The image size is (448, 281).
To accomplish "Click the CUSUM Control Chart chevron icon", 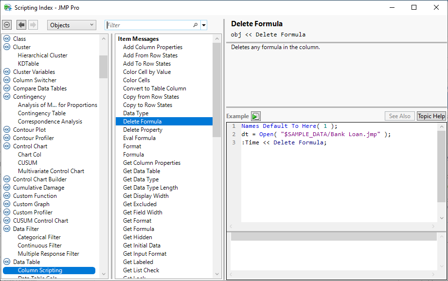I will [7, 221].
